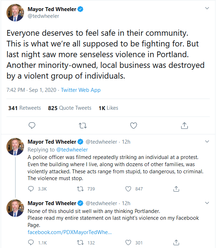The height and width of the screenshot is (248, 218).
Task: Share the police officer reply tweet
Action: click(x=176, y=189)
